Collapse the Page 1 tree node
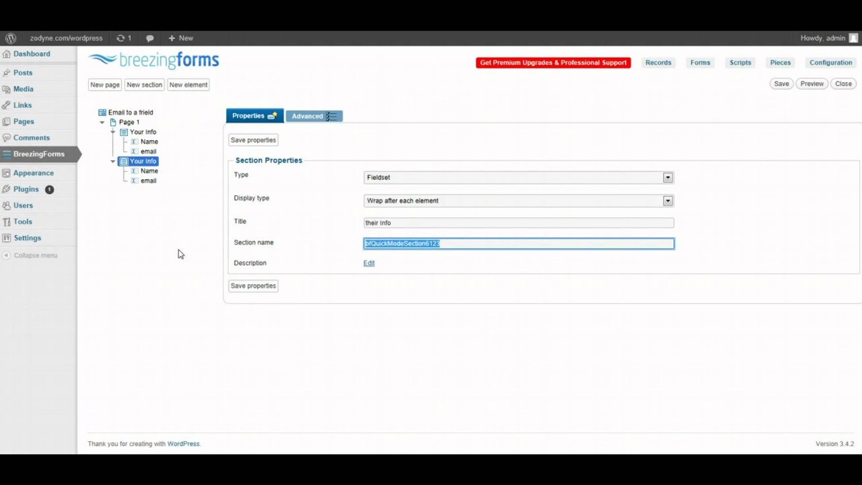The width and height of the screenshot is (862, 485). click(102, 123)
